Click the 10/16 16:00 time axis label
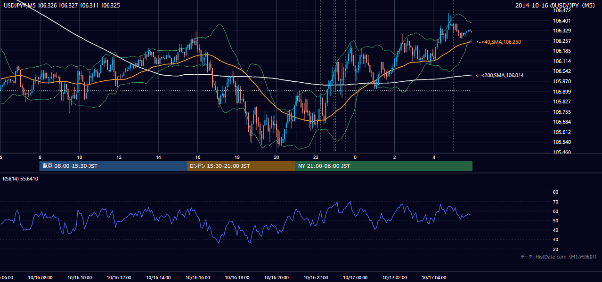The image size is (602, 282). point(198,278)
